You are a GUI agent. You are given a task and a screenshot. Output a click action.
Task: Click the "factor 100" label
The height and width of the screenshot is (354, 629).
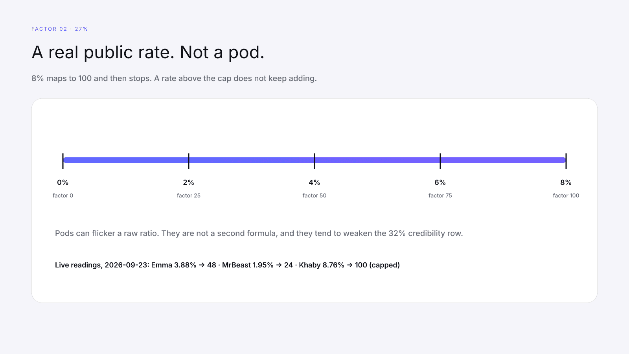(x=566, y=195)
